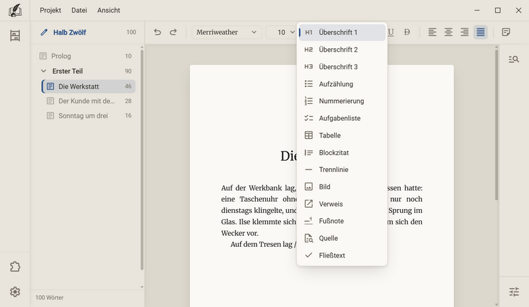
Task: Align text right
Action: click(x=465, y=32)
